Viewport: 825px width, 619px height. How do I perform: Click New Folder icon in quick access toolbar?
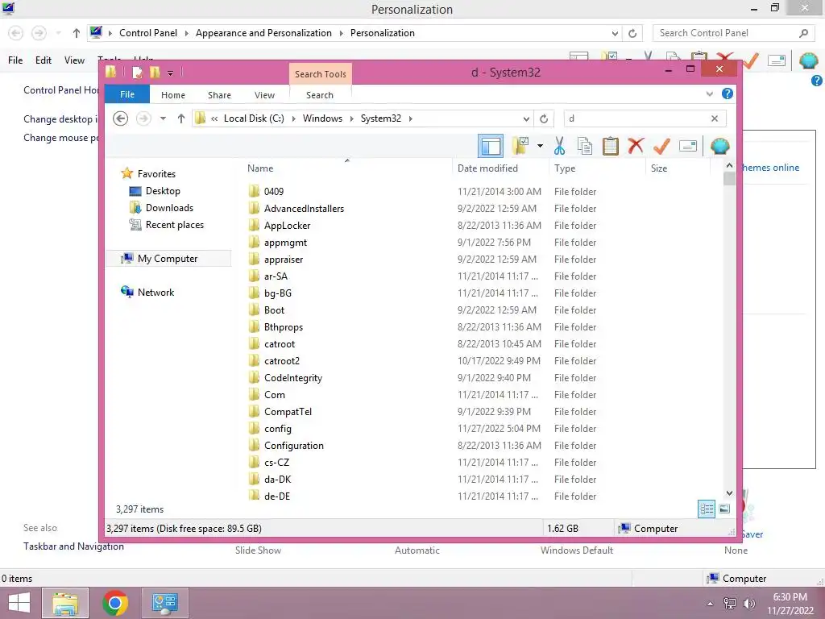coord(155,72)
